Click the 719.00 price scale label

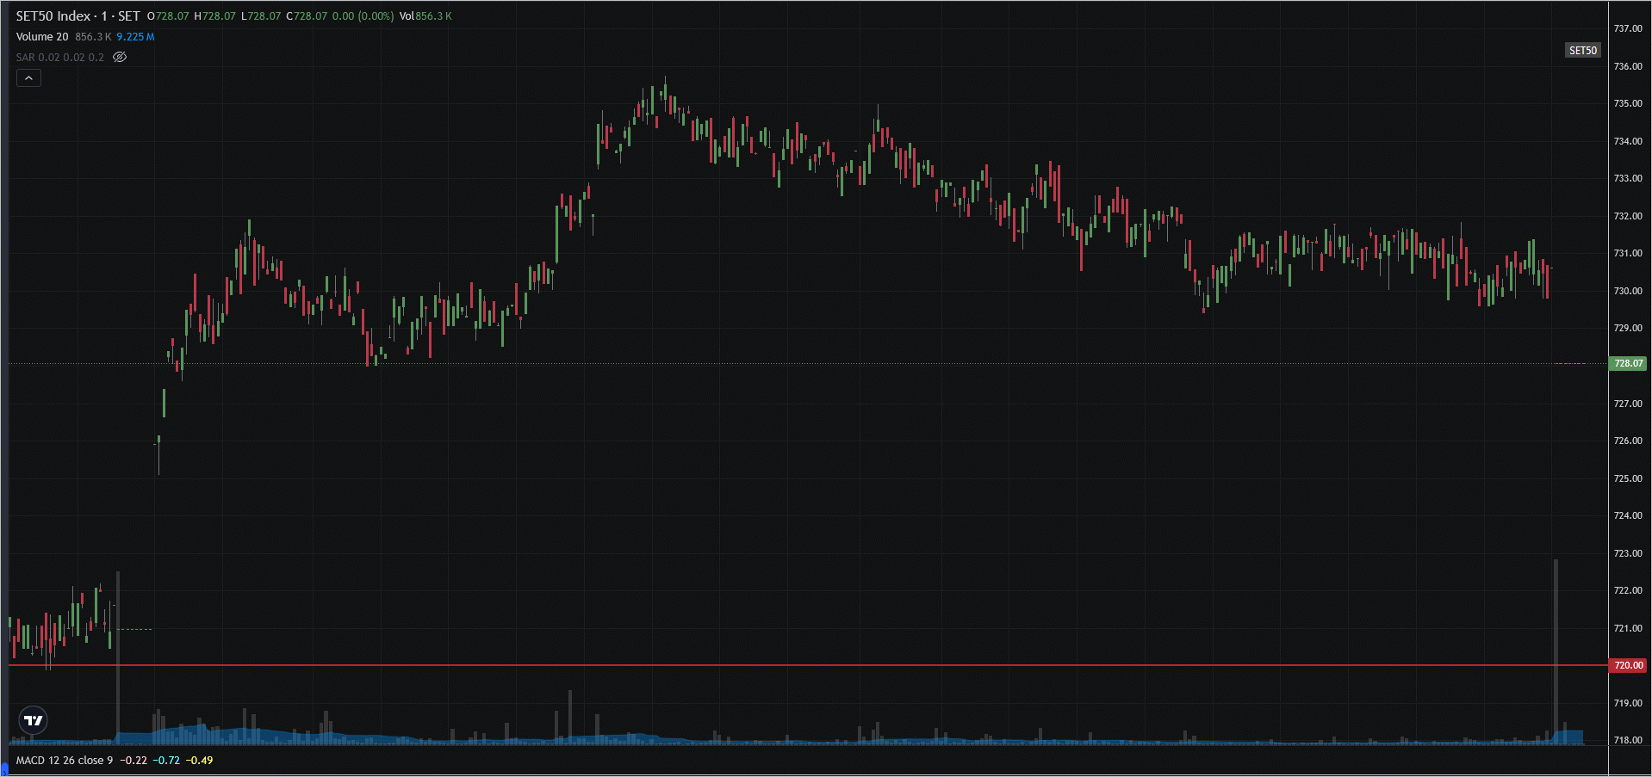(x=1628, y=703)
